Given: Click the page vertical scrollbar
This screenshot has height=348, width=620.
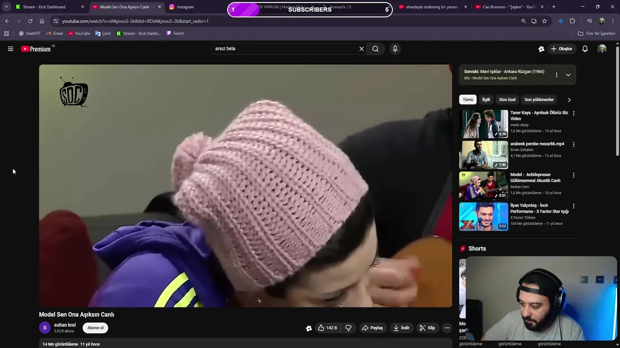Looking at the screenshot, I should point(617,101).
